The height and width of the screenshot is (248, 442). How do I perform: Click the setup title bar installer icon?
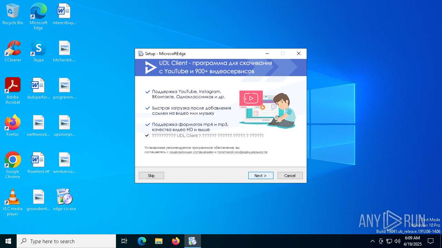(141, 53)
